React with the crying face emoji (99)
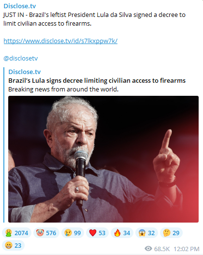203x255 pixels. coord(72,233)
